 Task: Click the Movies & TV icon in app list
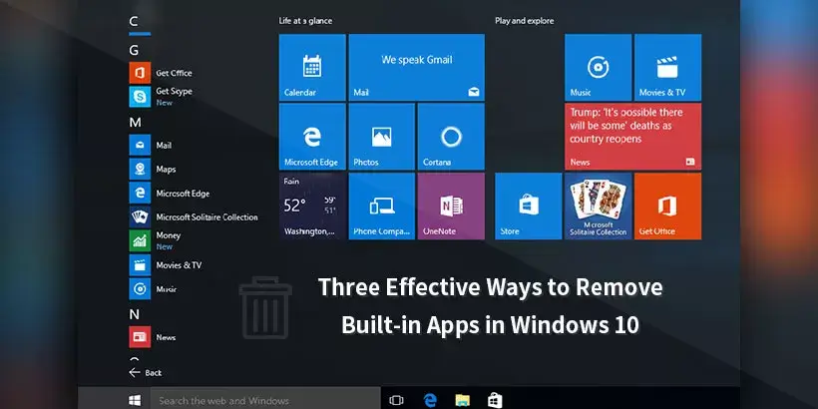tap(140, 265)
